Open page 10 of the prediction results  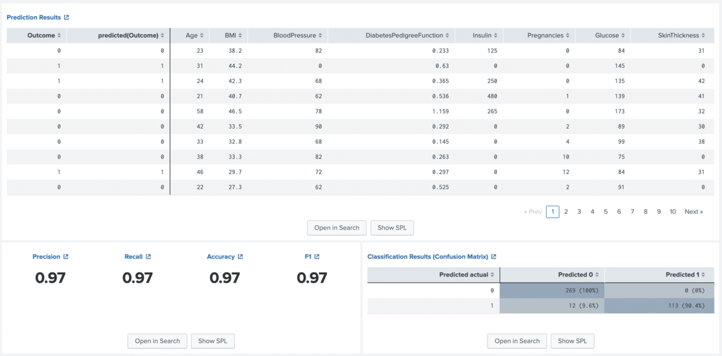click(672, 211)
